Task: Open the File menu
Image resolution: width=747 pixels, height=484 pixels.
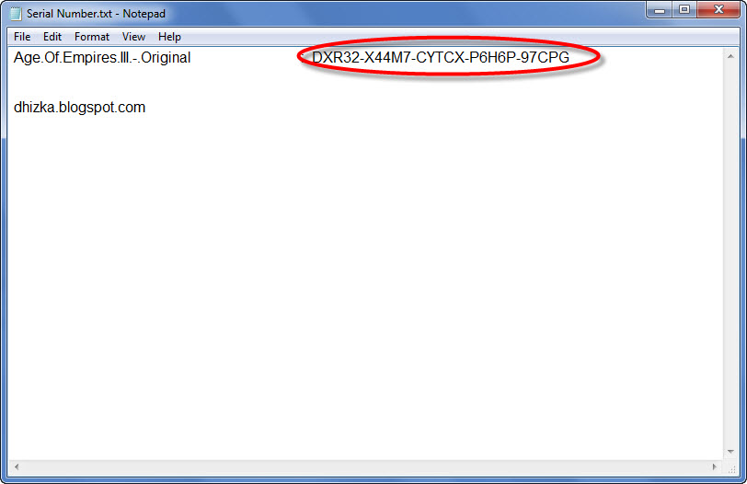Action: (x=22, y=37)
